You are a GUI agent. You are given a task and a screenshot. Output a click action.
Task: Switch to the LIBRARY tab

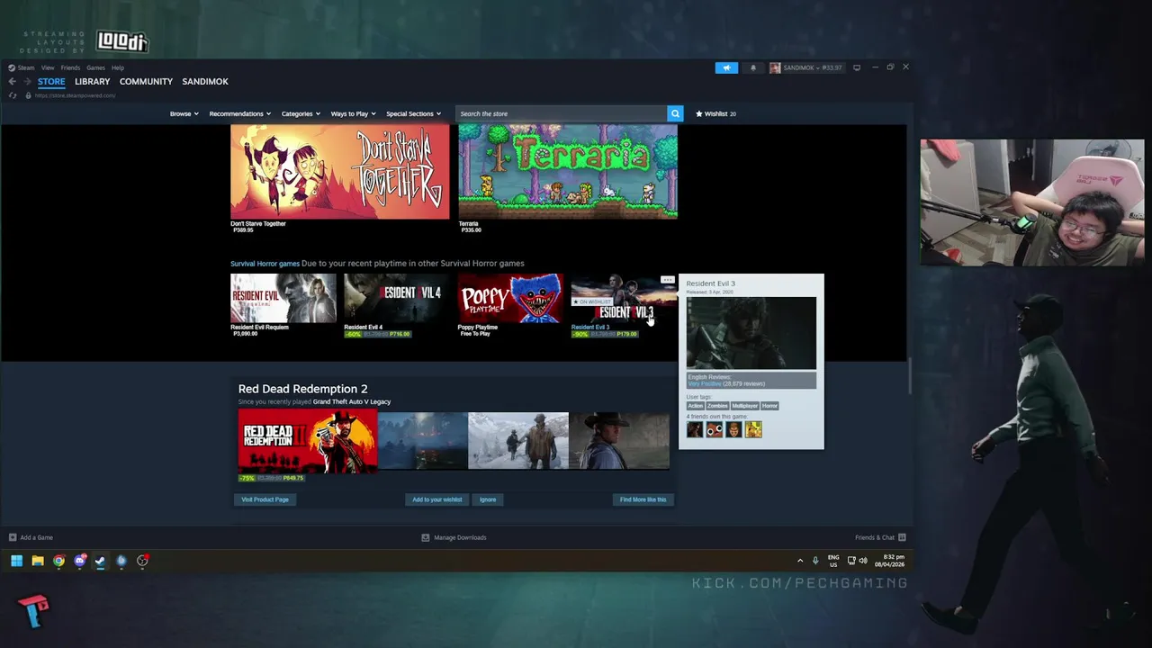point(92,82)
